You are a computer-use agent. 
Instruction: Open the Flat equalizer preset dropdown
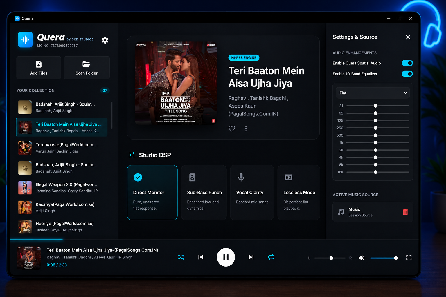(373, 93)
